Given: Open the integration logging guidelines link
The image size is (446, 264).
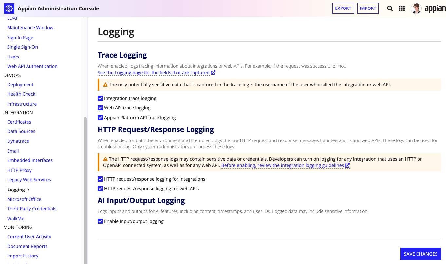Looking at the screenshot, I should (x=283, y=165).
